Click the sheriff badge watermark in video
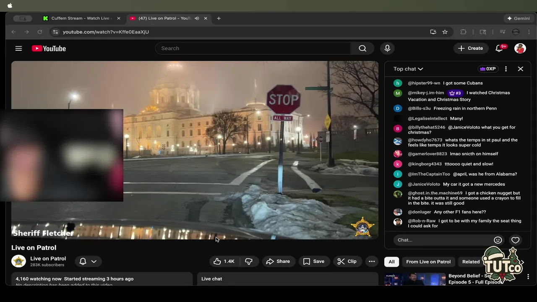This screenshot has height=302, width=537. tap(362, 227)
